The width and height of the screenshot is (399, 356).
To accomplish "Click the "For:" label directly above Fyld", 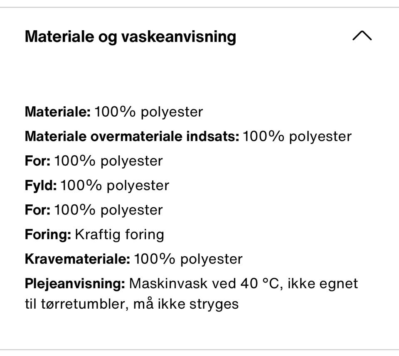I will tap(37, 161).
